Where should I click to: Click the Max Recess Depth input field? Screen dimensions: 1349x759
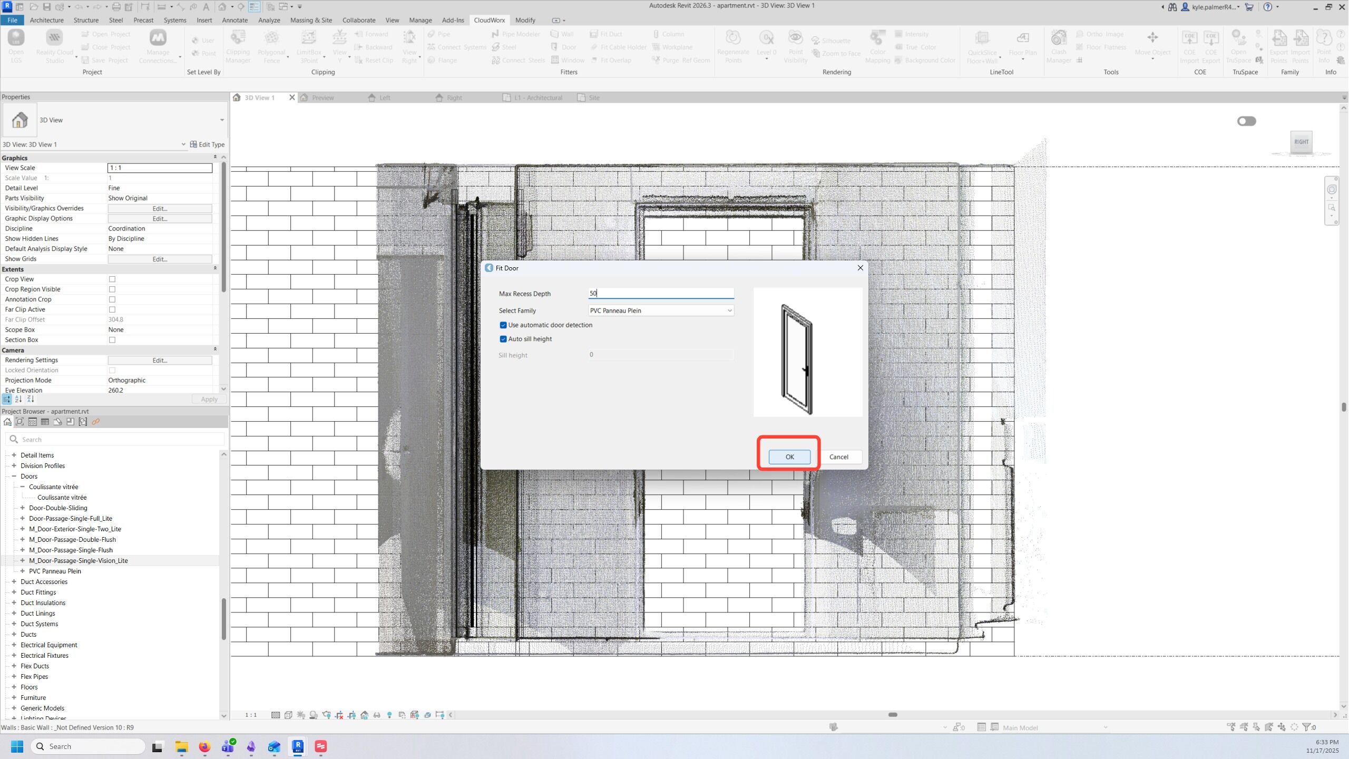tap(661, 293)
